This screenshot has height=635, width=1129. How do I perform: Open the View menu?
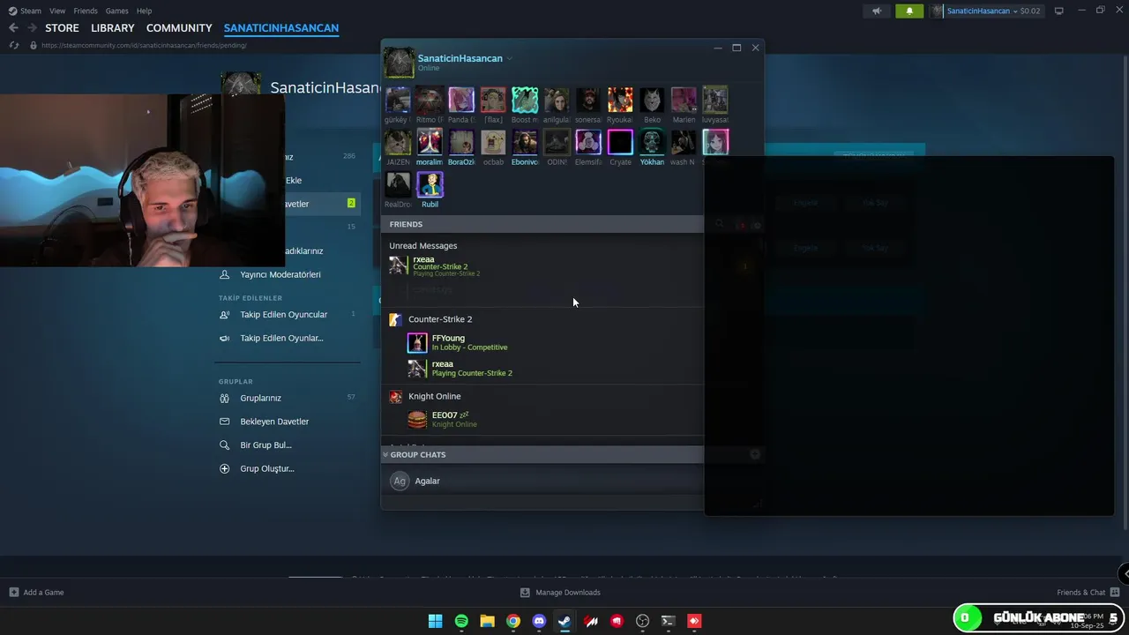pos(57,11)
